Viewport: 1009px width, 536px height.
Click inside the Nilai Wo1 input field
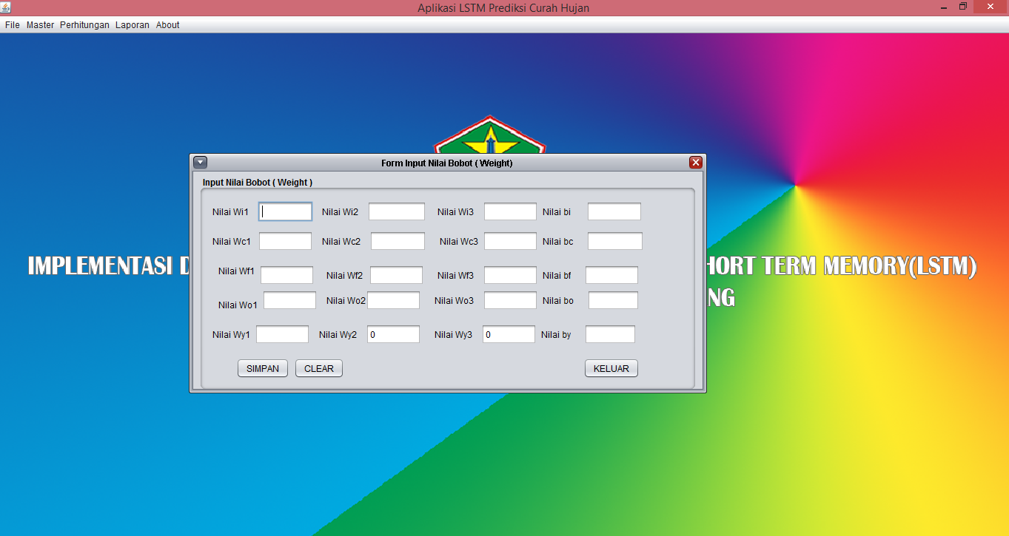(x=289, y=299)
